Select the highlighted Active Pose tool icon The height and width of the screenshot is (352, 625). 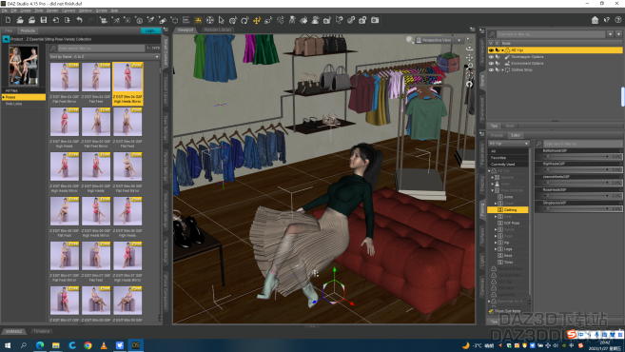(198, 20)
